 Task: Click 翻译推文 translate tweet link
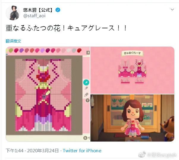(x=13, y=41)
